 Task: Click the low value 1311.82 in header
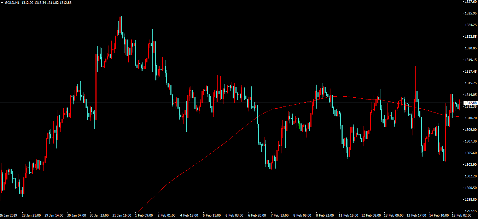click(x=53, y=3)
